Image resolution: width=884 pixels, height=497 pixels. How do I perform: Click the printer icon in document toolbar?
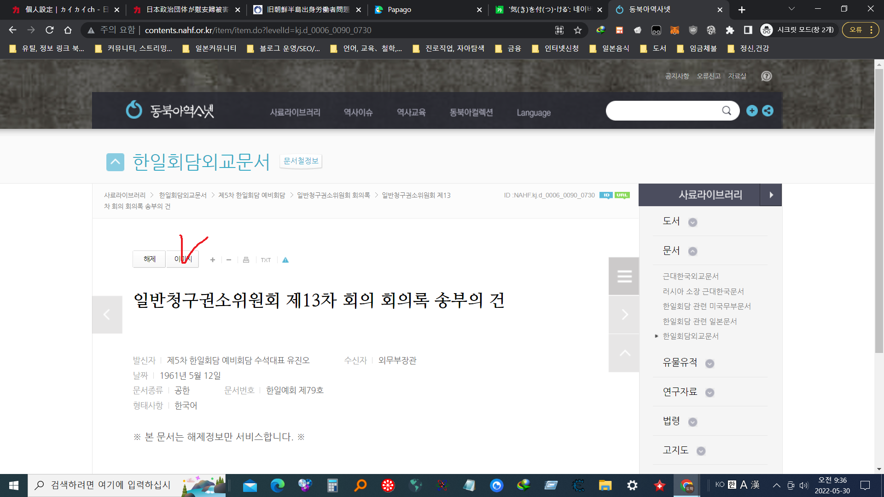click(x=246, y=260)
